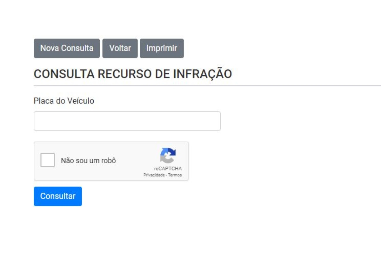Focus the 'Placa do Veículo' text field

click(x=127, y=121)
